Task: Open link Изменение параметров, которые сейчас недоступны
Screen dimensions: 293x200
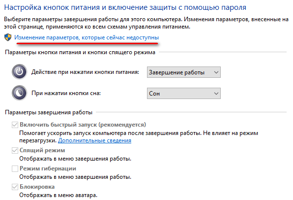Action: (87, 37)
